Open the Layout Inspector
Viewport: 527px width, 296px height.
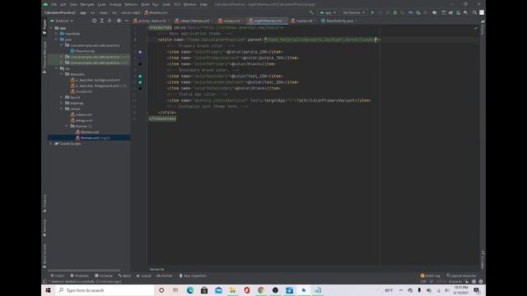pos(462,276)
